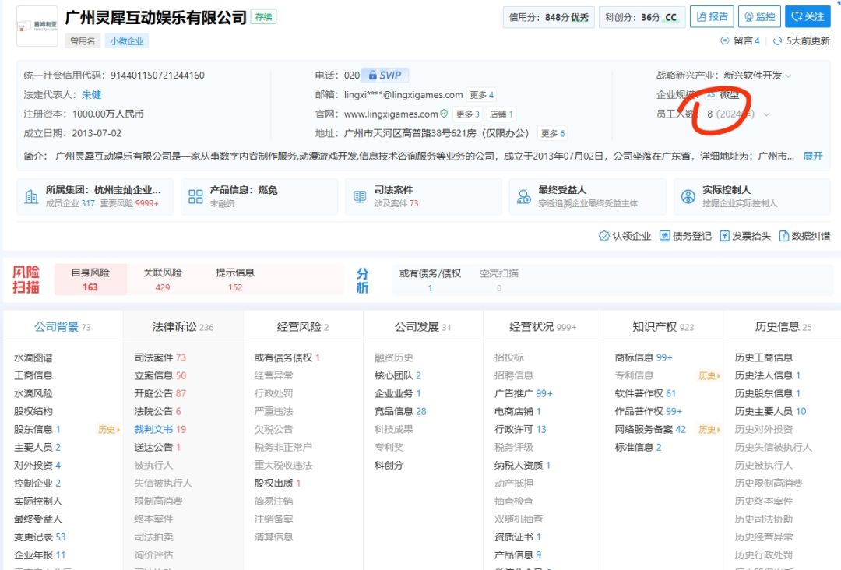Select 自身风险 163 tab

90,280
